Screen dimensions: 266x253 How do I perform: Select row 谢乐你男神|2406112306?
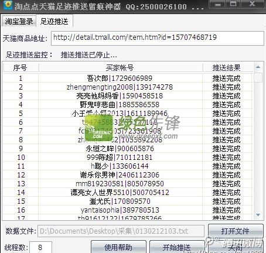(x=128, y=175)
